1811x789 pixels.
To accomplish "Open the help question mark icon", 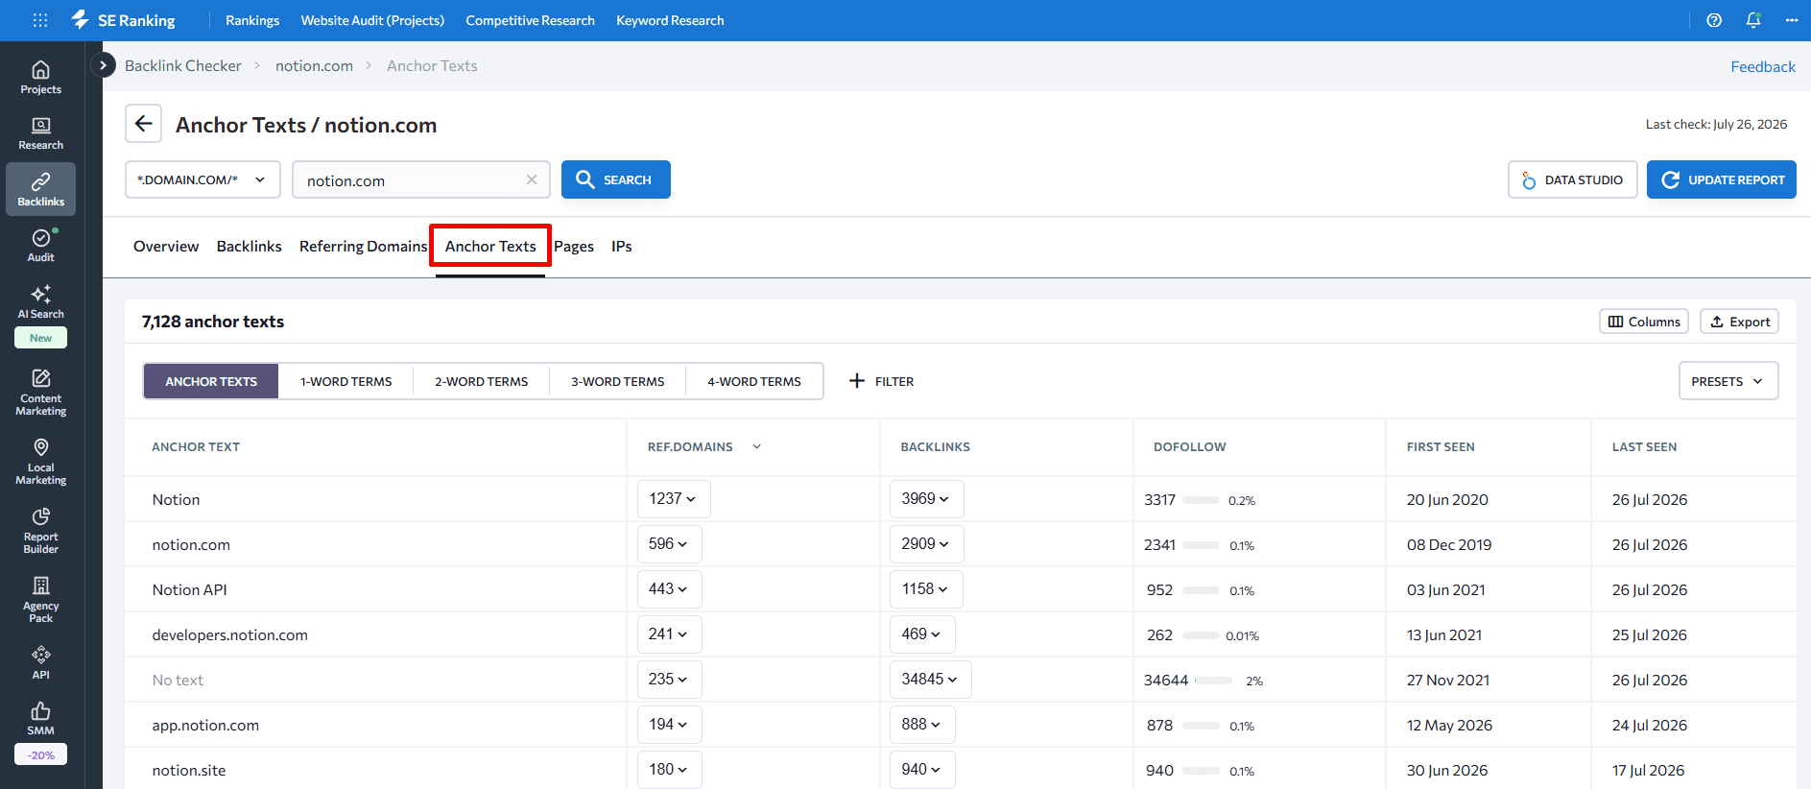I will [x=1714, y=20].
